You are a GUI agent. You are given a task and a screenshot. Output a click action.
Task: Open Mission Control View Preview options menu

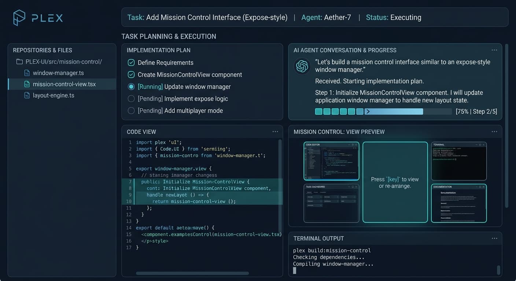tap(494, 132)
